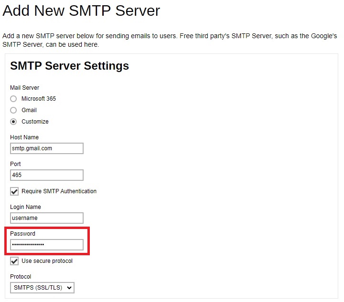Click the Customize label text
The height and width of the screenshot is (302, 344).
(x=35, y=122)
